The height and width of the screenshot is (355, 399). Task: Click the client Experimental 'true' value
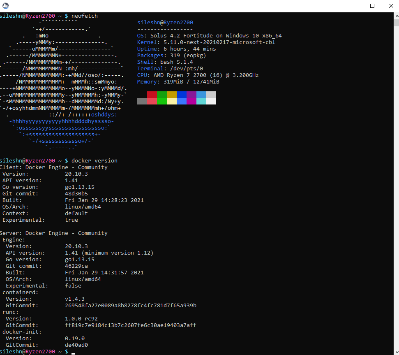click(x=71, y=220)
